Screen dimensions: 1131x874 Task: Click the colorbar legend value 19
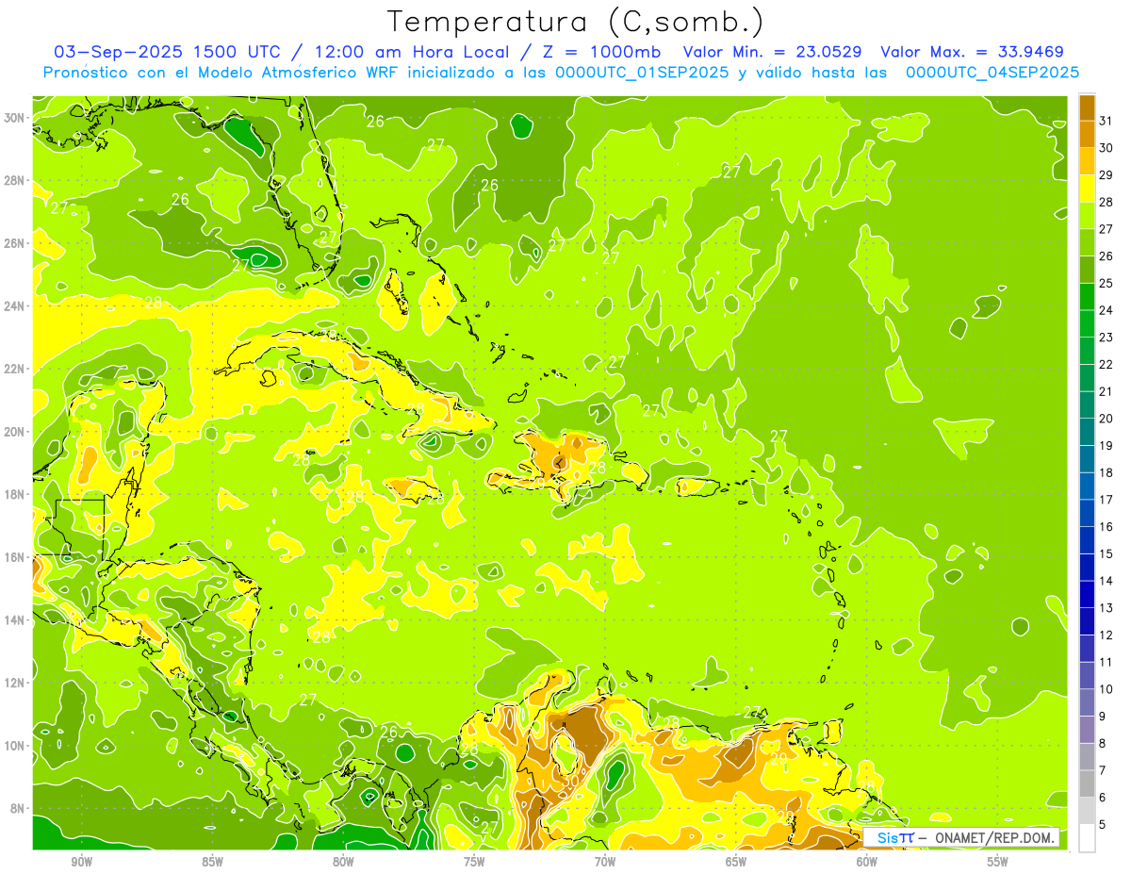[1106, 446]
